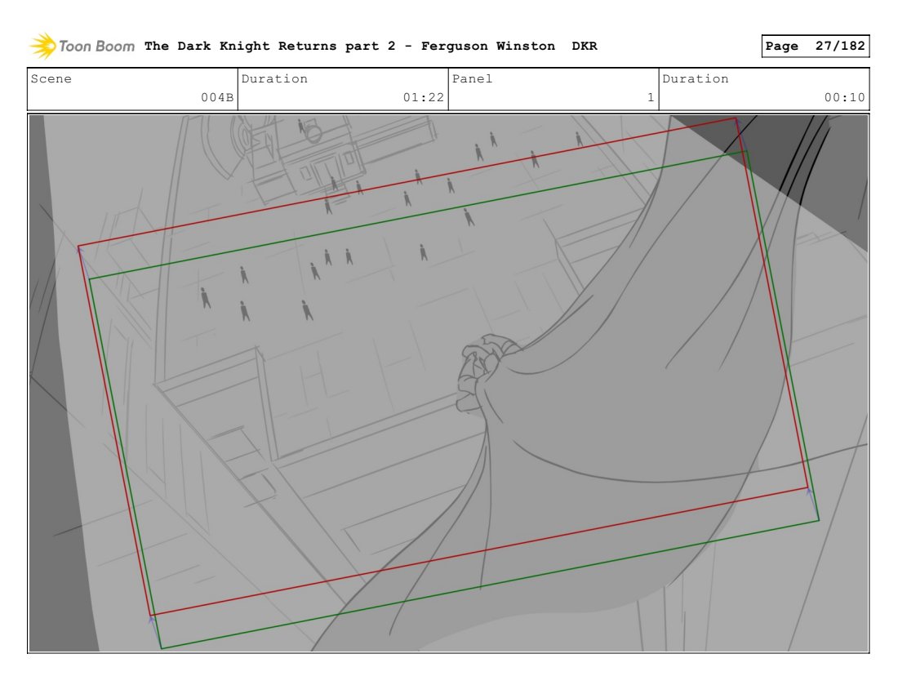Click the 'Page 27/182' box

(x=815, y=46)
